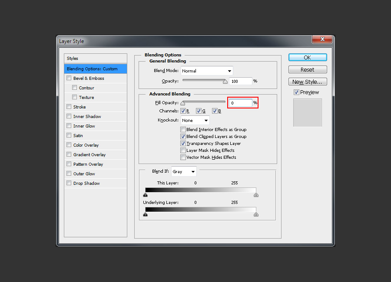Click the New Style button

pos(307,82)
